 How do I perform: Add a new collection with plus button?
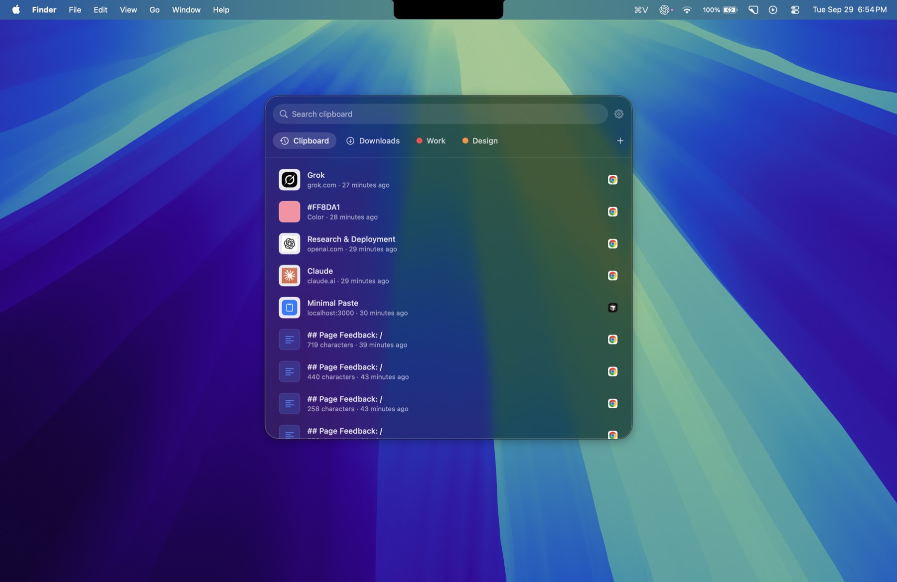tap(620, 141)
